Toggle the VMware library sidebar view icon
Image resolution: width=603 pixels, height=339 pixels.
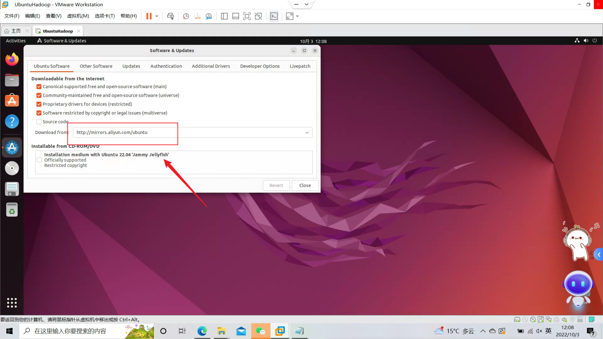point(224,16)
